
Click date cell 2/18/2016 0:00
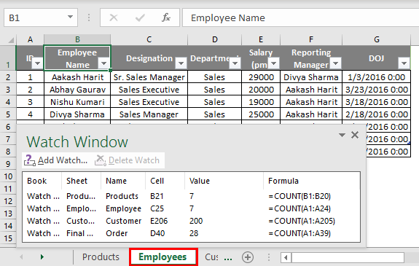click(377, 114)
